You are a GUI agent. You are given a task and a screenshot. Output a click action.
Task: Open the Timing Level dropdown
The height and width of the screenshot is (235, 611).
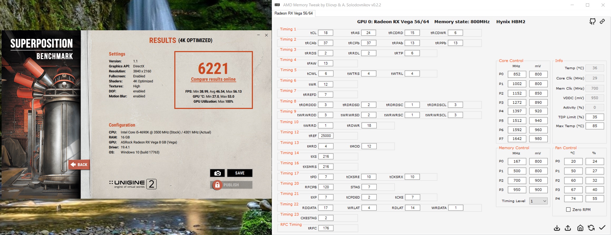click(x=538, y=201)
